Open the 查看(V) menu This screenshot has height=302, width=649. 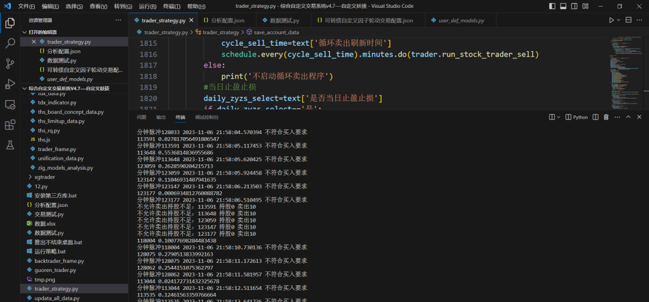[x=99, y=7]
